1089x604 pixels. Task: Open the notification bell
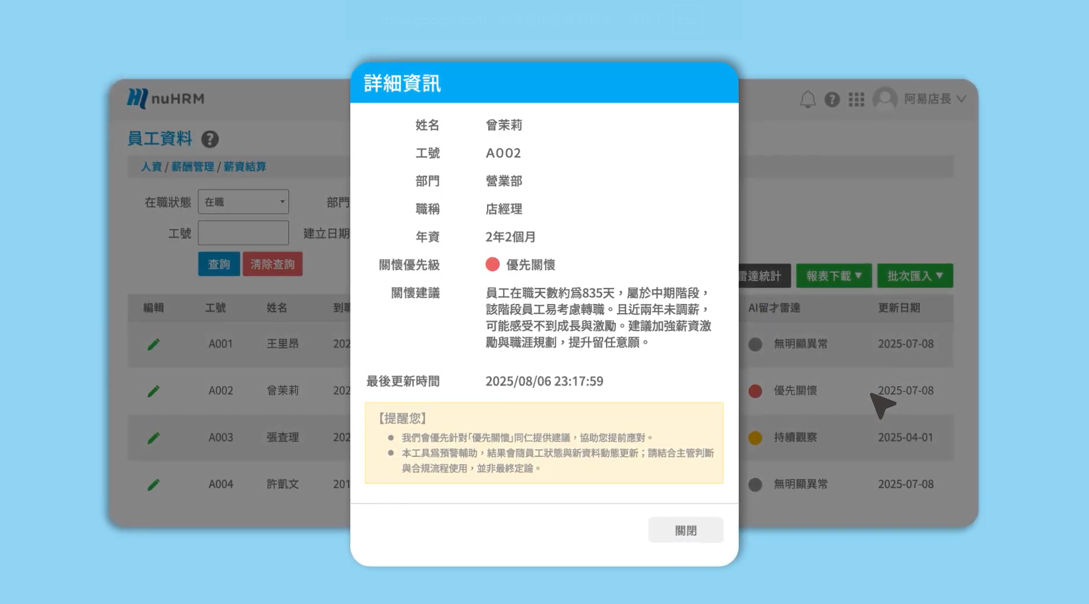click(807, 98)
